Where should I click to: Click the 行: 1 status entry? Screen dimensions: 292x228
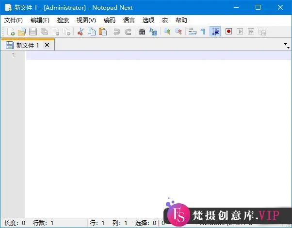(97, 223)
